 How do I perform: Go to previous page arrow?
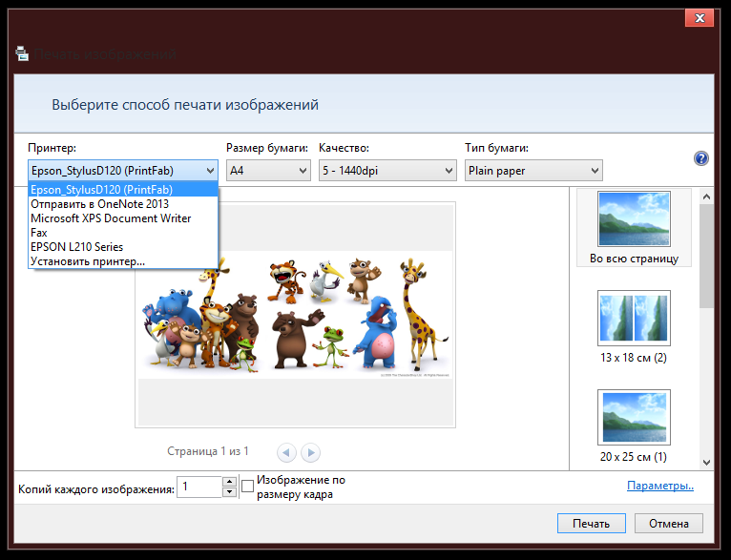(286, 452)
